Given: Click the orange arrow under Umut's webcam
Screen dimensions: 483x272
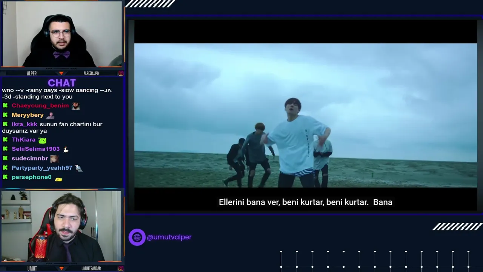Looking at the screenshot, I should 61,268.
